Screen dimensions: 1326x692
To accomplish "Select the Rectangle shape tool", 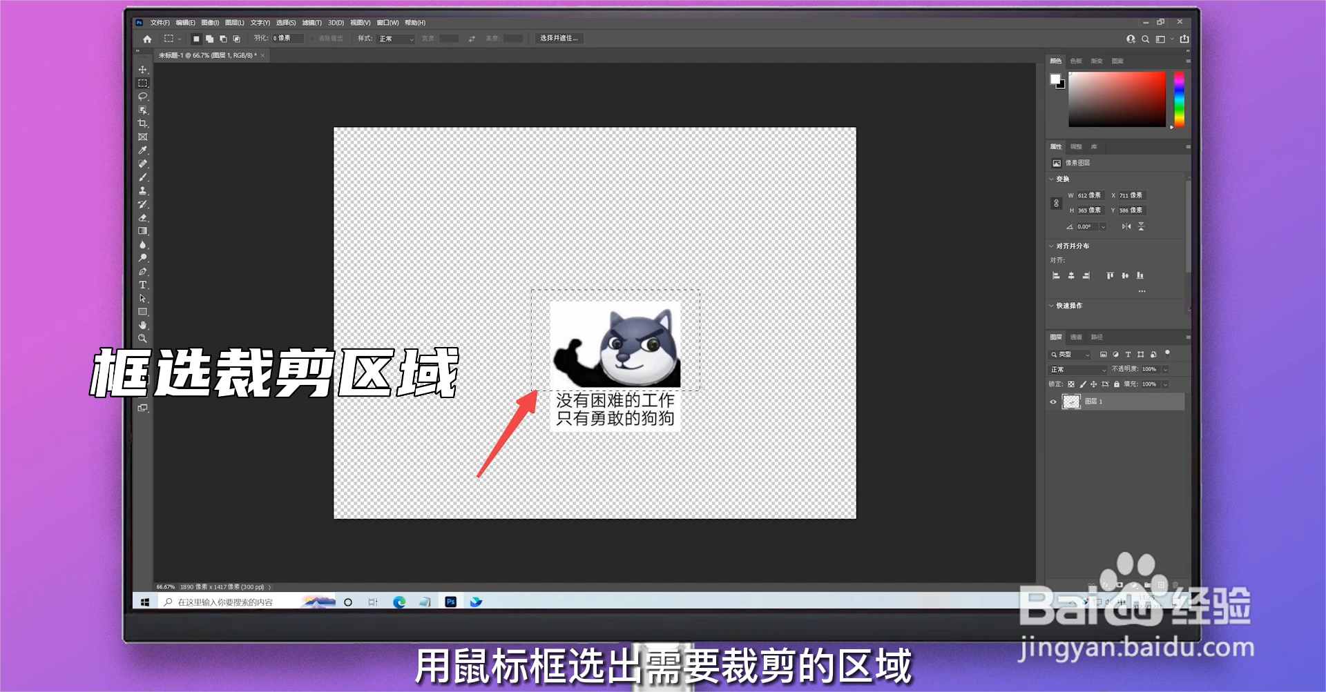I will [x=143, y=312].
